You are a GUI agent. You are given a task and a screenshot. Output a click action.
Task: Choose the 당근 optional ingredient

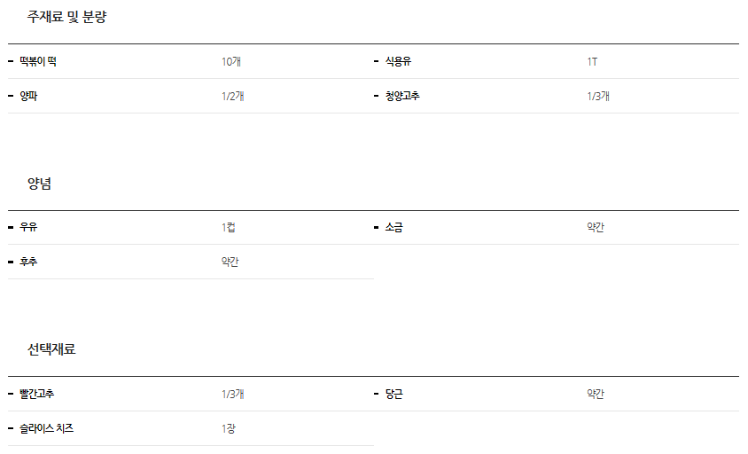tap(393, 394)
